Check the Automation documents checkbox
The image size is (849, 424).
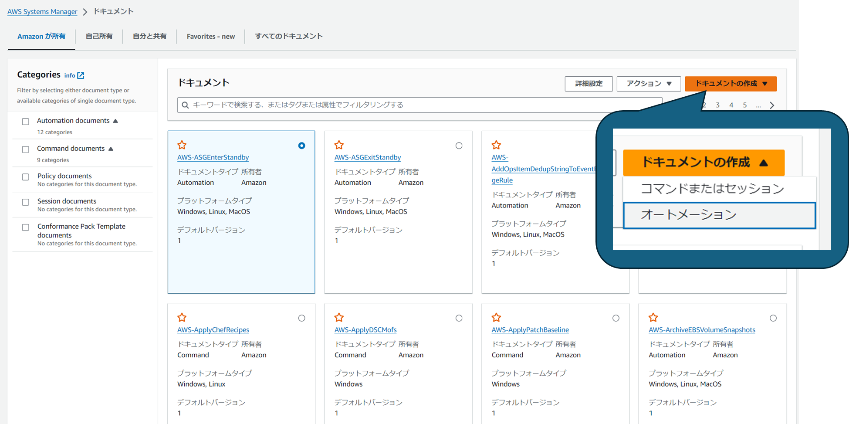(x=26, y=122)
